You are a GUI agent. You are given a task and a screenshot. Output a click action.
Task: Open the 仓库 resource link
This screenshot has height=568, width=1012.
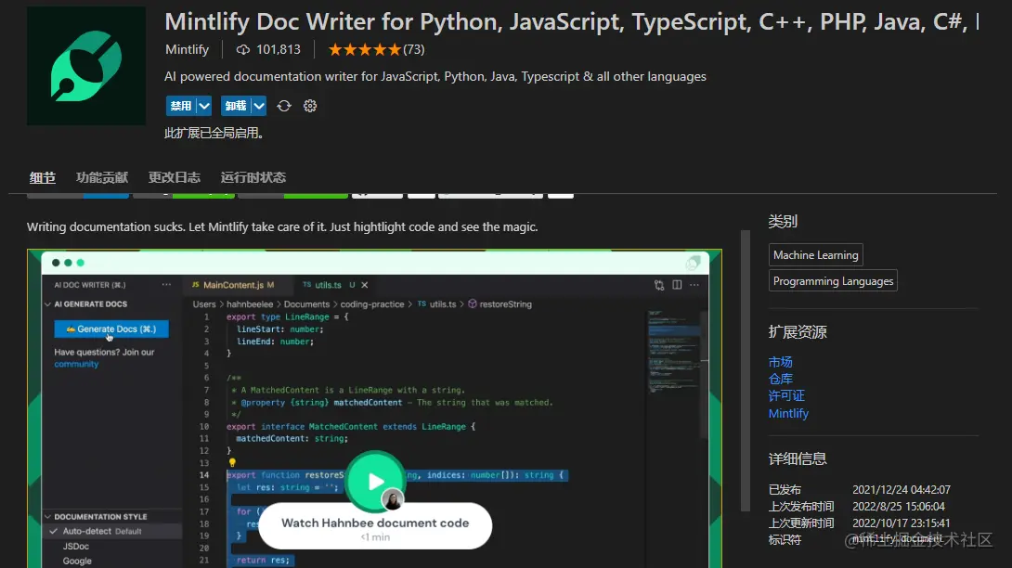coord(780,379)
